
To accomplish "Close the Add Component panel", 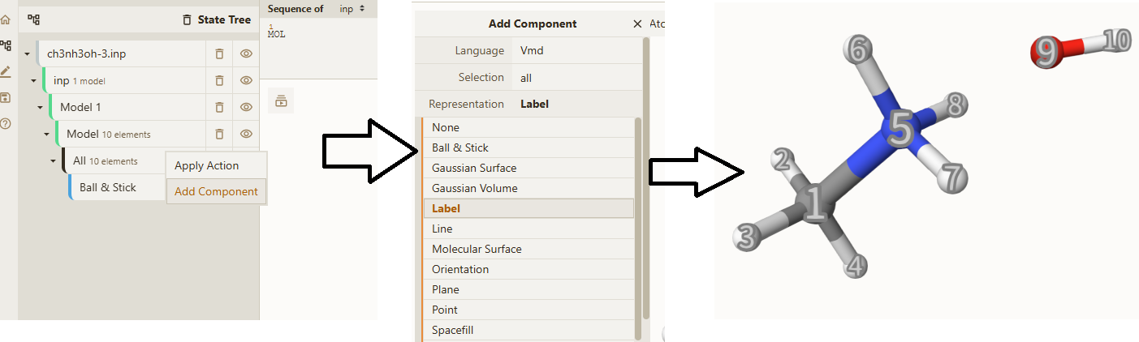I will (637, 24).
